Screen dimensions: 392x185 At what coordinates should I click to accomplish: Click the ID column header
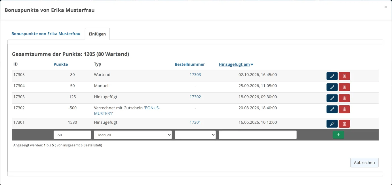pyautogui.click(x=16, y=64)
